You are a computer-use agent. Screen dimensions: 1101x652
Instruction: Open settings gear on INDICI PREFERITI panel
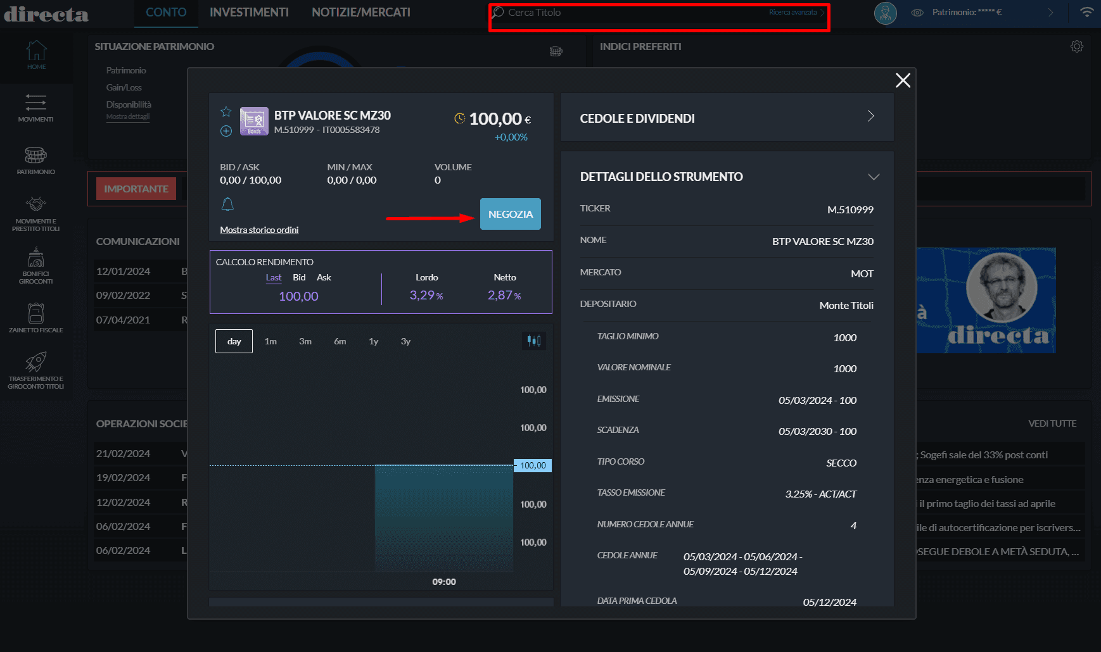1076,46
